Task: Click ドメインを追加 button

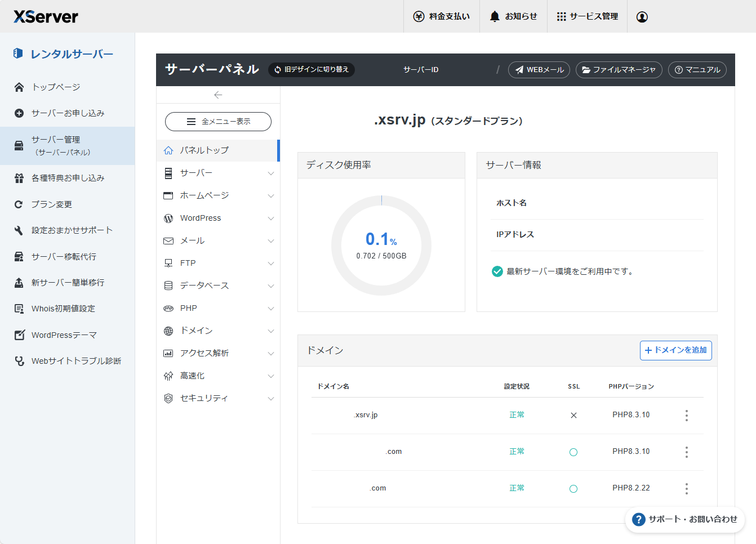Action: 676,350
